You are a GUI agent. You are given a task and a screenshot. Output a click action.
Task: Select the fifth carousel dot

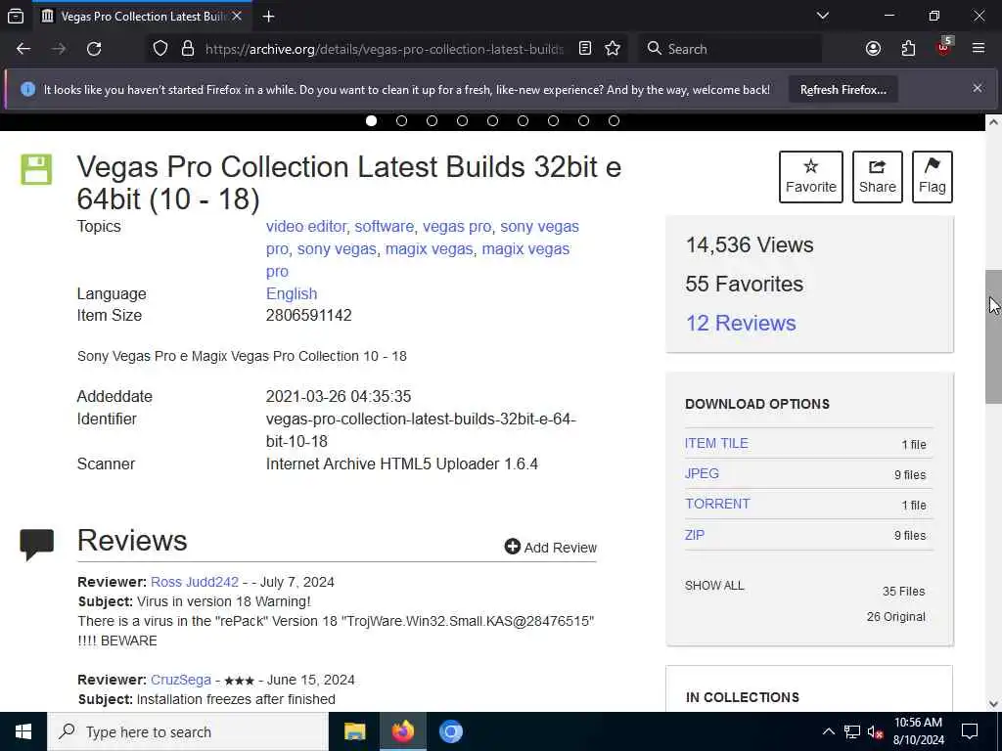coord(493,120)
